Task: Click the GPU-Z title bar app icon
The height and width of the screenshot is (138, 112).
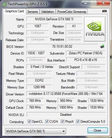Action: [5, 4]
